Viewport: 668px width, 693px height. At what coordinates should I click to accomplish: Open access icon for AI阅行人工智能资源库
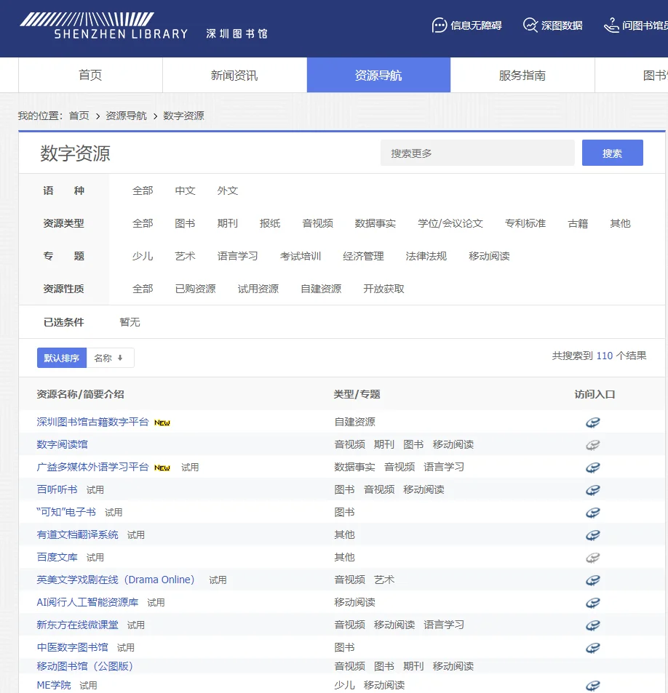click(x=593, y=603)
